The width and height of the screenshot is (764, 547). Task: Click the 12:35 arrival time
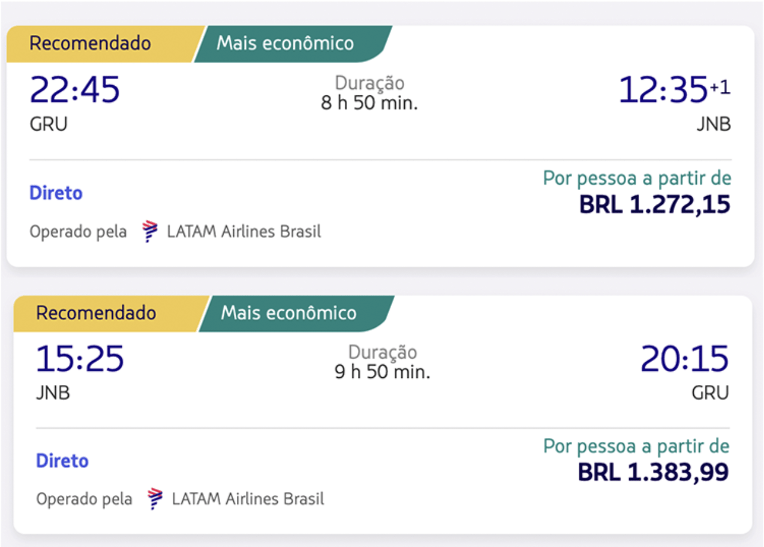[x=663, y=90]
